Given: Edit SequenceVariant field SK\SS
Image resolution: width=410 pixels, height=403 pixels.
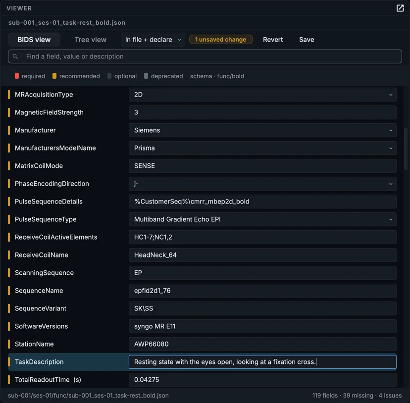Looking at the screenshot, I should [262, 308].
